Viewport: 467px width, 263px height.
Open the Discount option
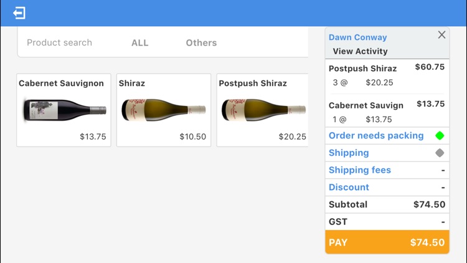(349, 187)
